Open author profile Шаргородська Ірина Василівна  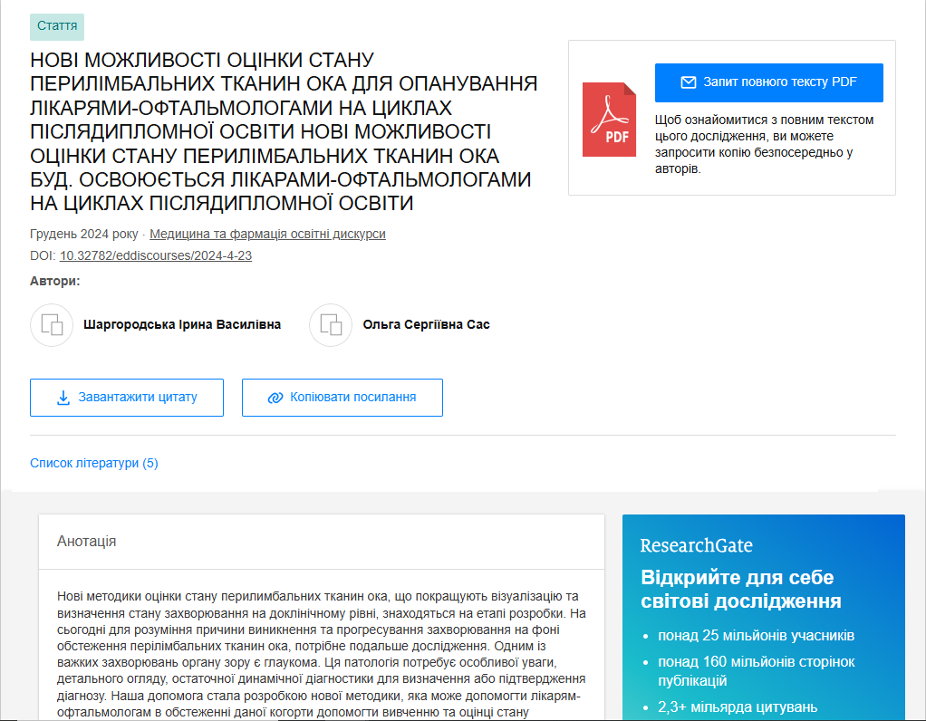pyautogui.click(x=182, y=324)
